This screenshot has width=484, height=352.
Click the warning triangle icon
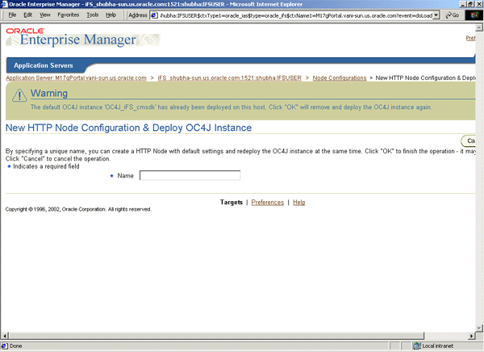click(x=19, y=95)
